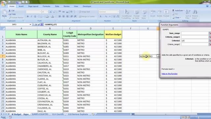Click the Criteria_range1 input field
211x119 pixels.
click(x=195, y=37)
